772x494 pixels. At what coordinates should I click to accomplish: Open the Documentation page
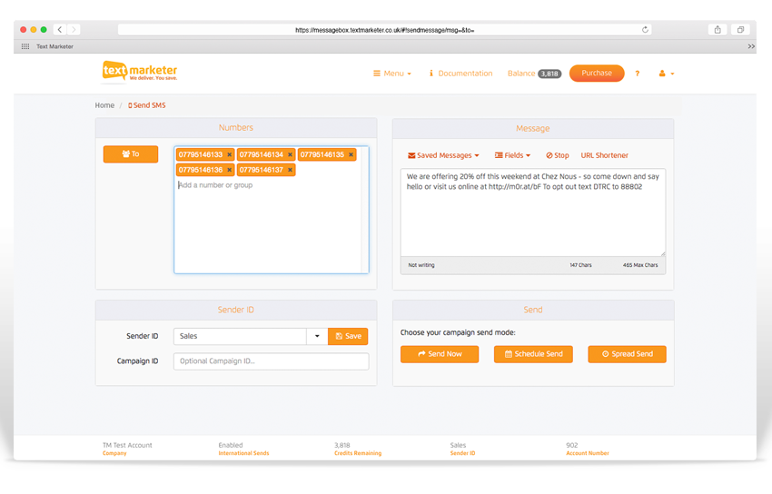click(460, 74)
